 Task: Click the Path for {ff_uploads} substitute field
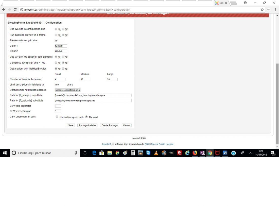click(93, 101)
